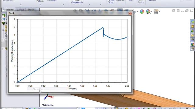The height and width of the screenshot is (109, 195).
Task: Close the Plot4 window
Action: coord(130,13)
